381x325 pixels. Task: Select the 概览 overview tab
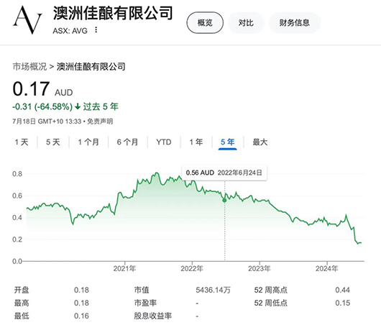coord(205,22)
